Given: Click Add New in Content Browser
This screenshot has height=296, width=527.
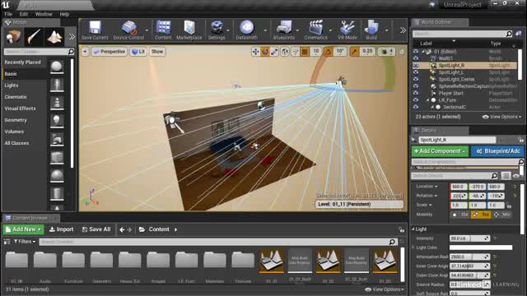Looking at the screenshot, I should (x=23, y=229).
